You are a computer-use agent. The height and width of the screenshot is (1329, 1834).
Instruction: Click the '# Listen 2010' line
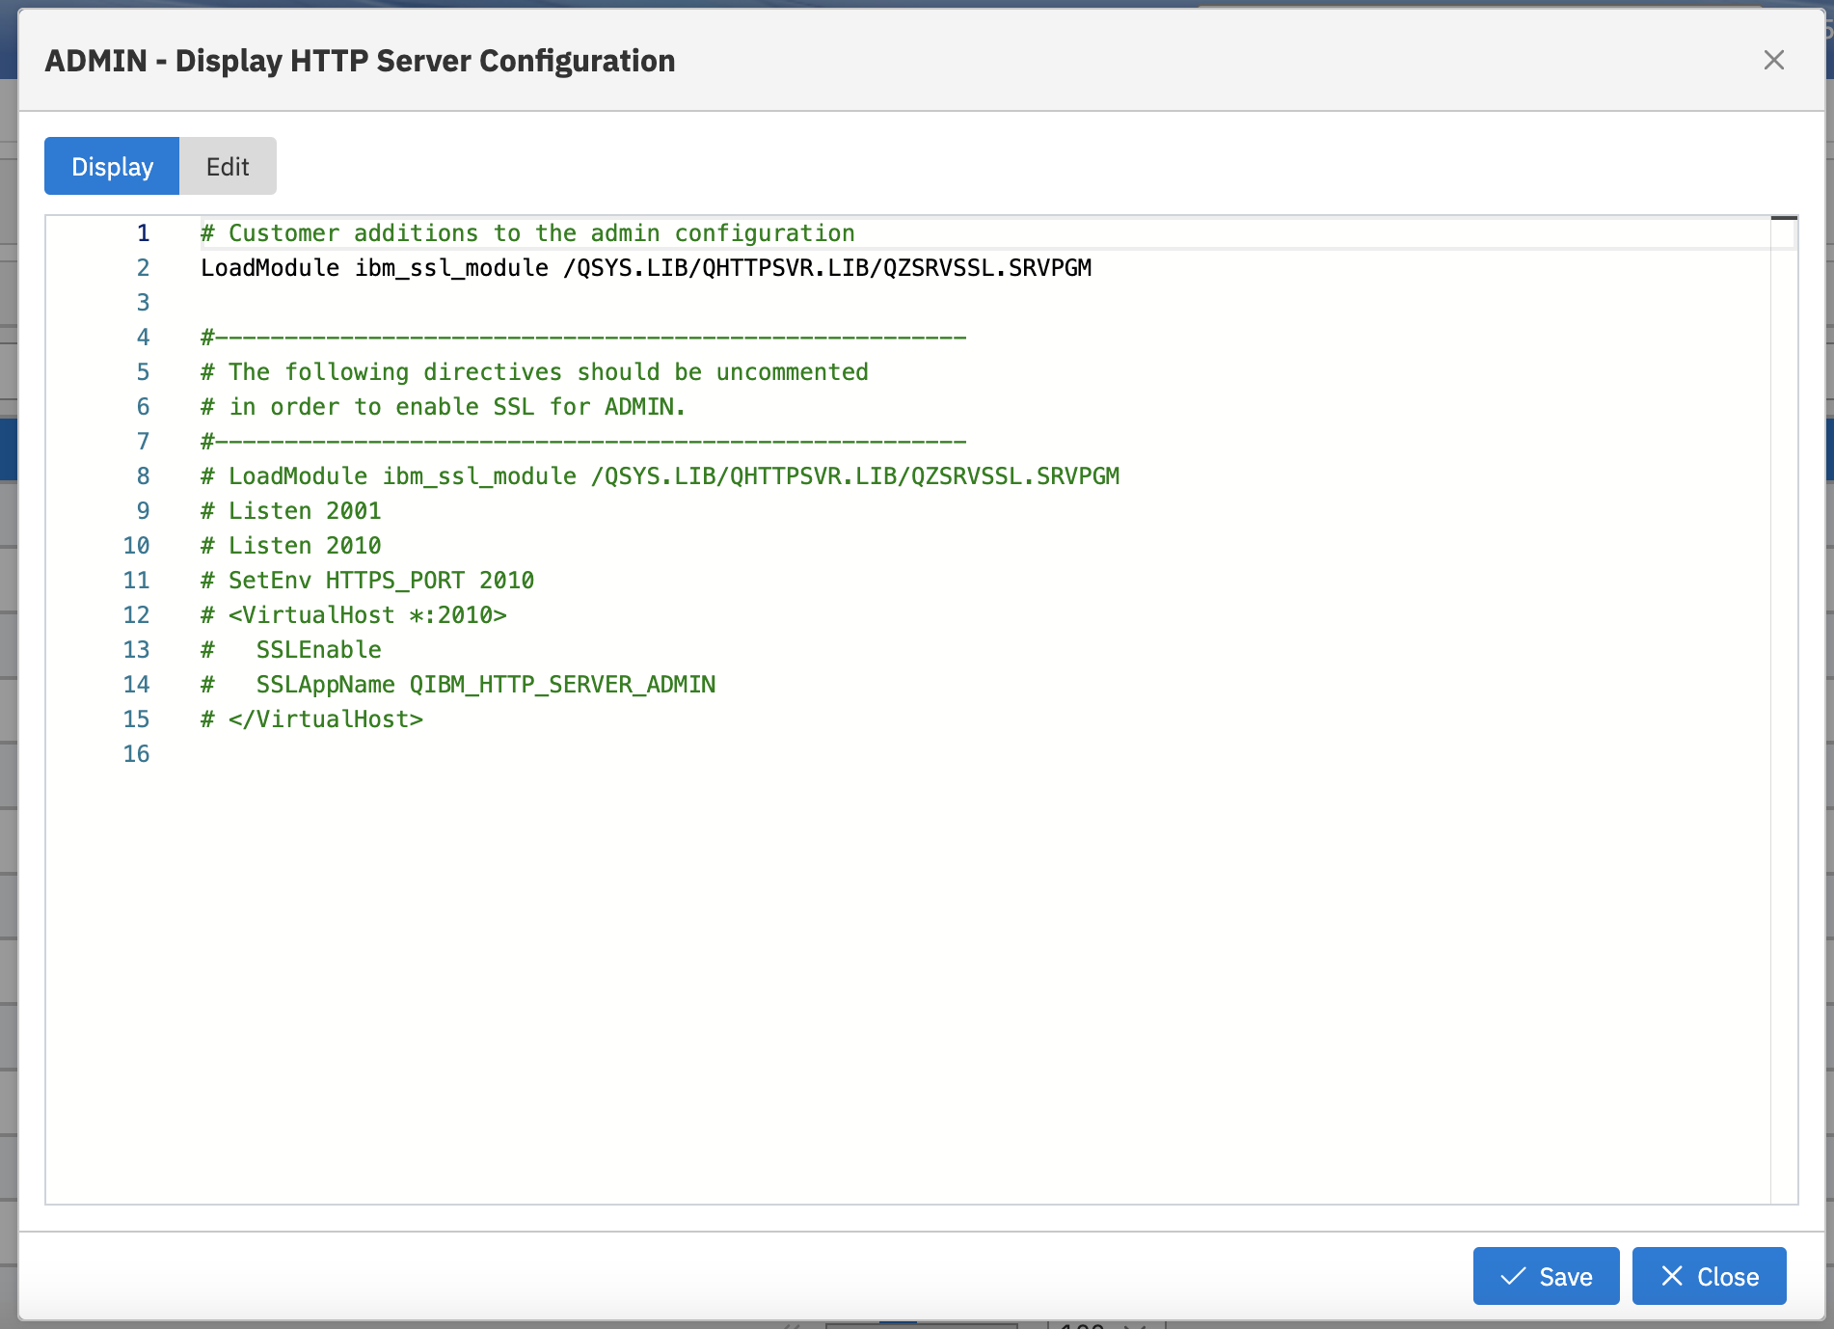[290, 546]
